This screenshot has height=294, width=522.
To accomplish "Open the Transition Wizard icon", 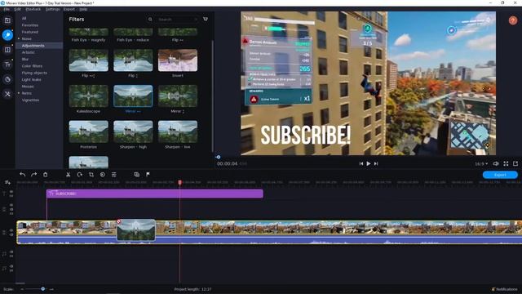I will 136,174.
